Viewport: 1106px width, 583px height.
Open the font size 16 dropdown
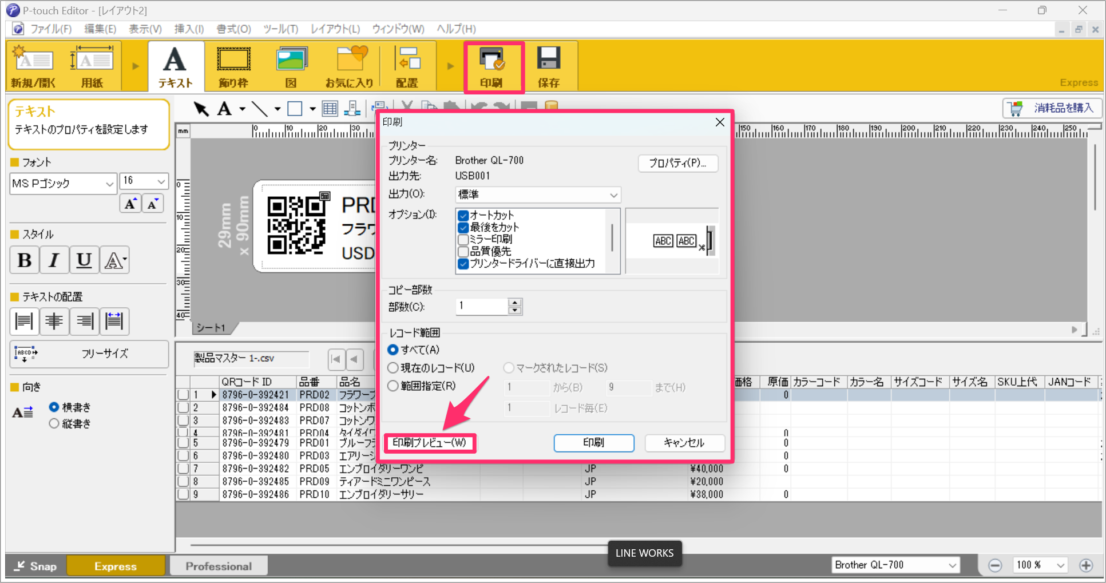tap(144, 181)
